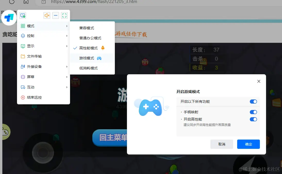The width and height of the screenshot is (282, 174).
Task: Click the layers icon beside 控制
Action: pos(23,36)
